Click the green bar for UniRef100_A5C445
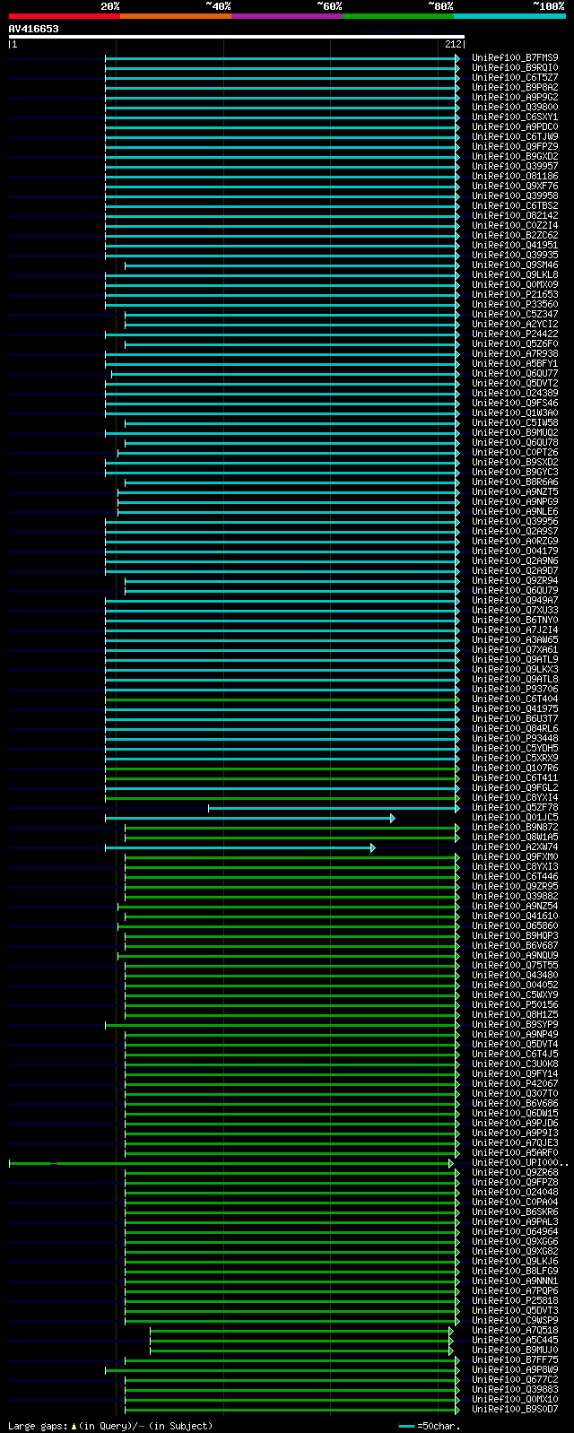Screen dimensions: 574x1433 301,1340
